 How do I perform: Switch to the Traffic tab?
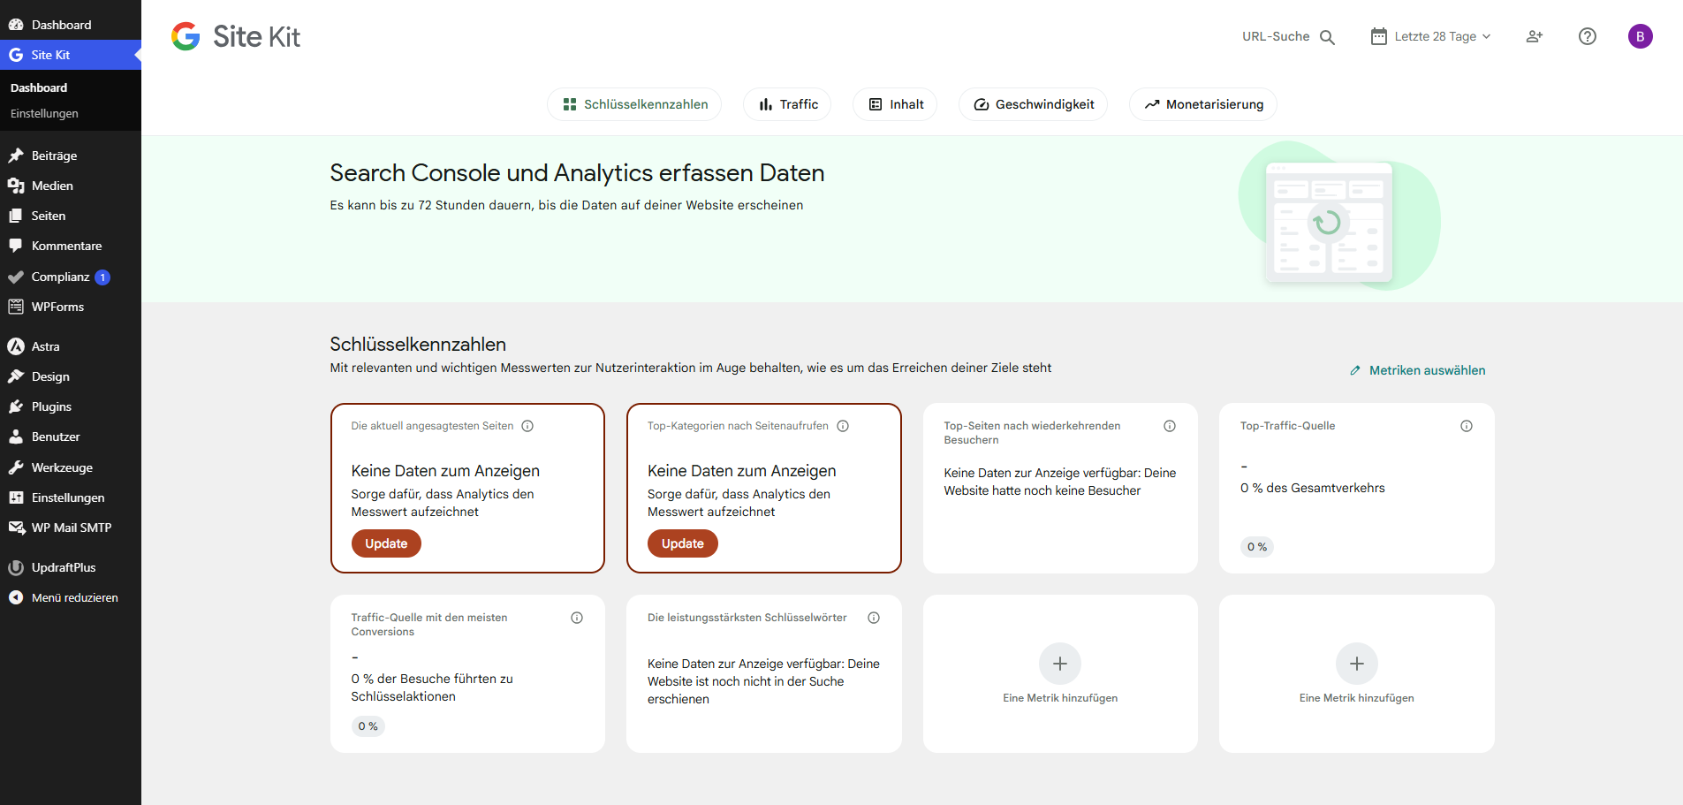[787, 104]
